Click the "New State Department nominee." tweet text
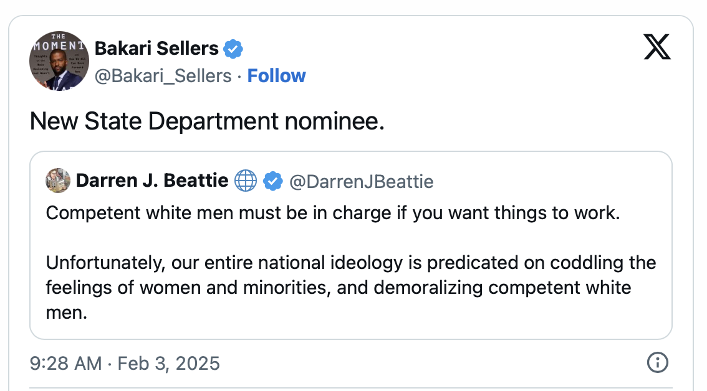This screenshot has width=707, height=391. [x=207, y=121]
